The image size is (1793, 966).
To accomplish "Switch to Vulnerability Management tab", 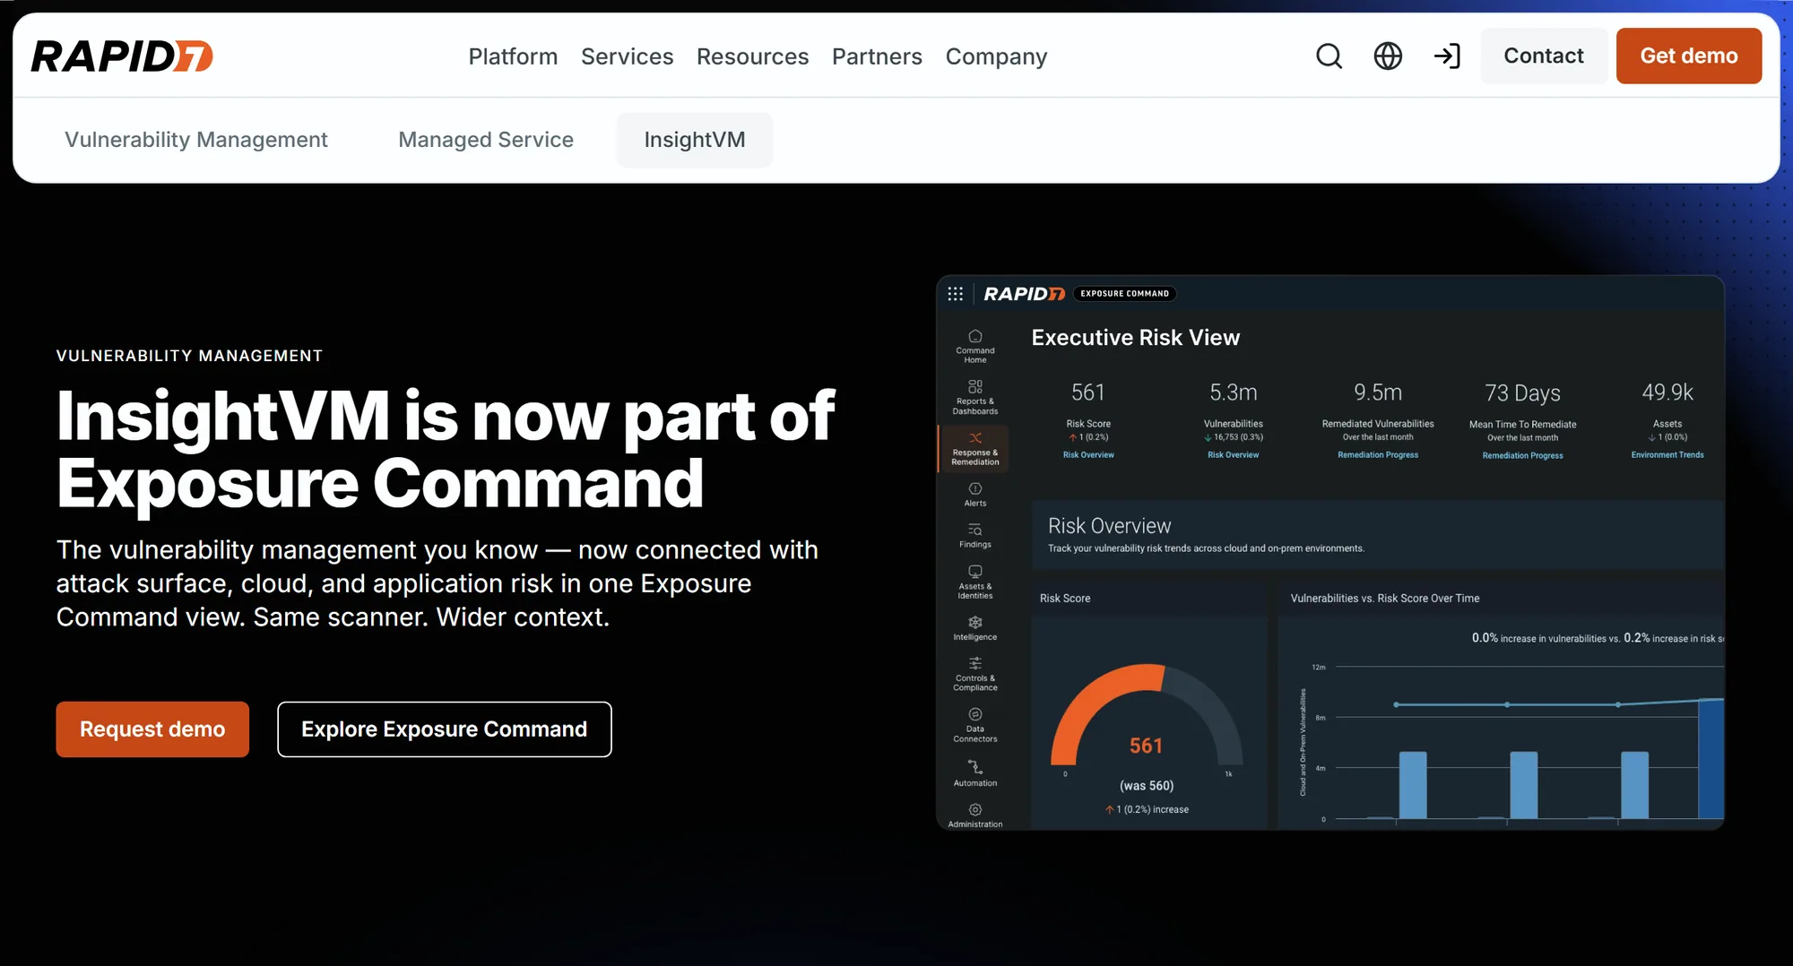I will point(196,139).
